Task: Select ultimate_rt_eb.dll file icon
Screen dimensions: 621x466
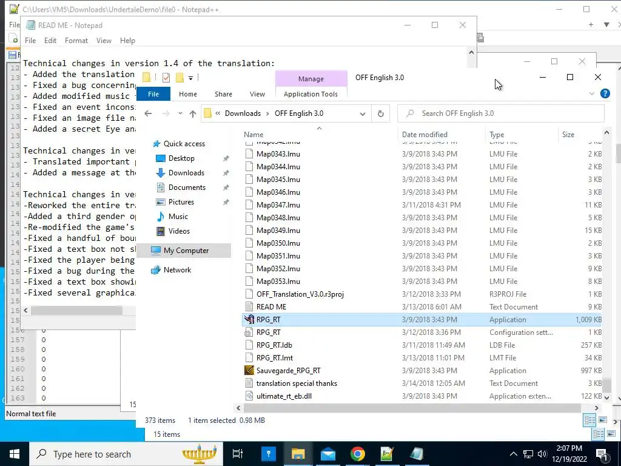Action: coord(249,396)
